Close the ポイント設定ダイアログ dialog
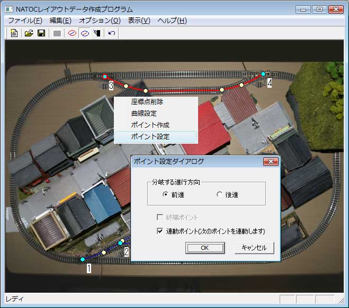Image resolution: width=349 pixels, height=308 pixels. 271,162
